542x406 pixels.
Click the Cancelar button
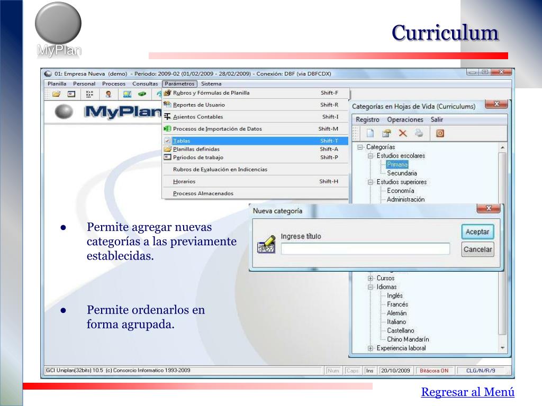tap(478, 250)
